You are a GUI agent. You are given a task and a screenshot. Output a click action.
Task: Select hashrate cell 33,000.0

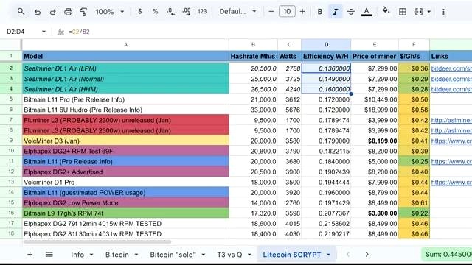[x=253, y=110]
